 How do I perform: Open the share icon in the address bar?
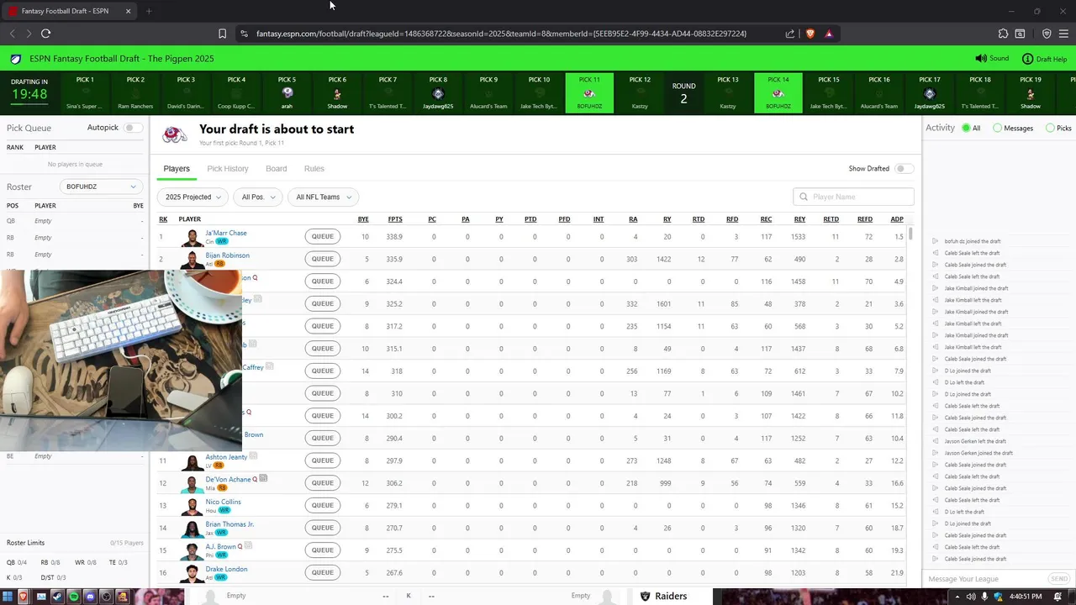pyautogui.click(x=790, y=34)
